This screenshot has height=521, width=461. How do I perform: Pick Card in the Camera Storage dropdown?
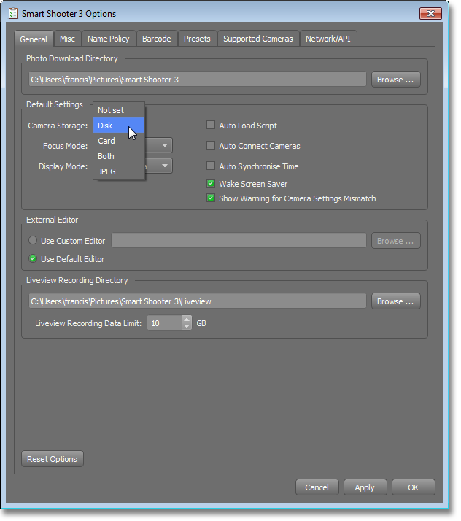(x=106, y=141)
